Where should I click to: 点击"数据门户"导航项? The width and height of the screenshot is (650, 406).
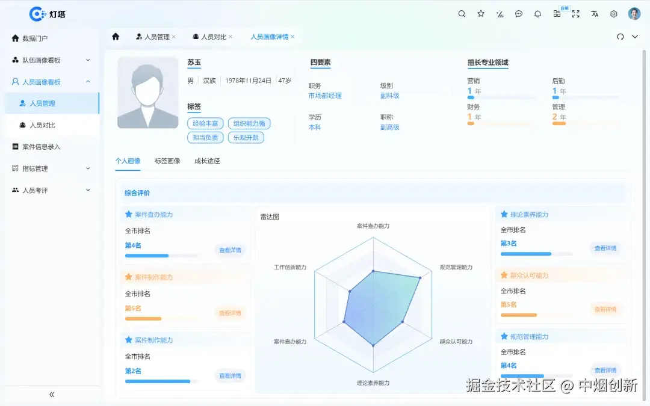click(x=36, y=37)
